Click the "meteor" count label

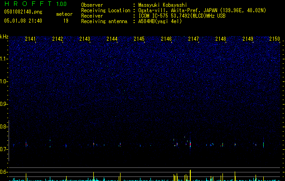click(x=64, y=14)
